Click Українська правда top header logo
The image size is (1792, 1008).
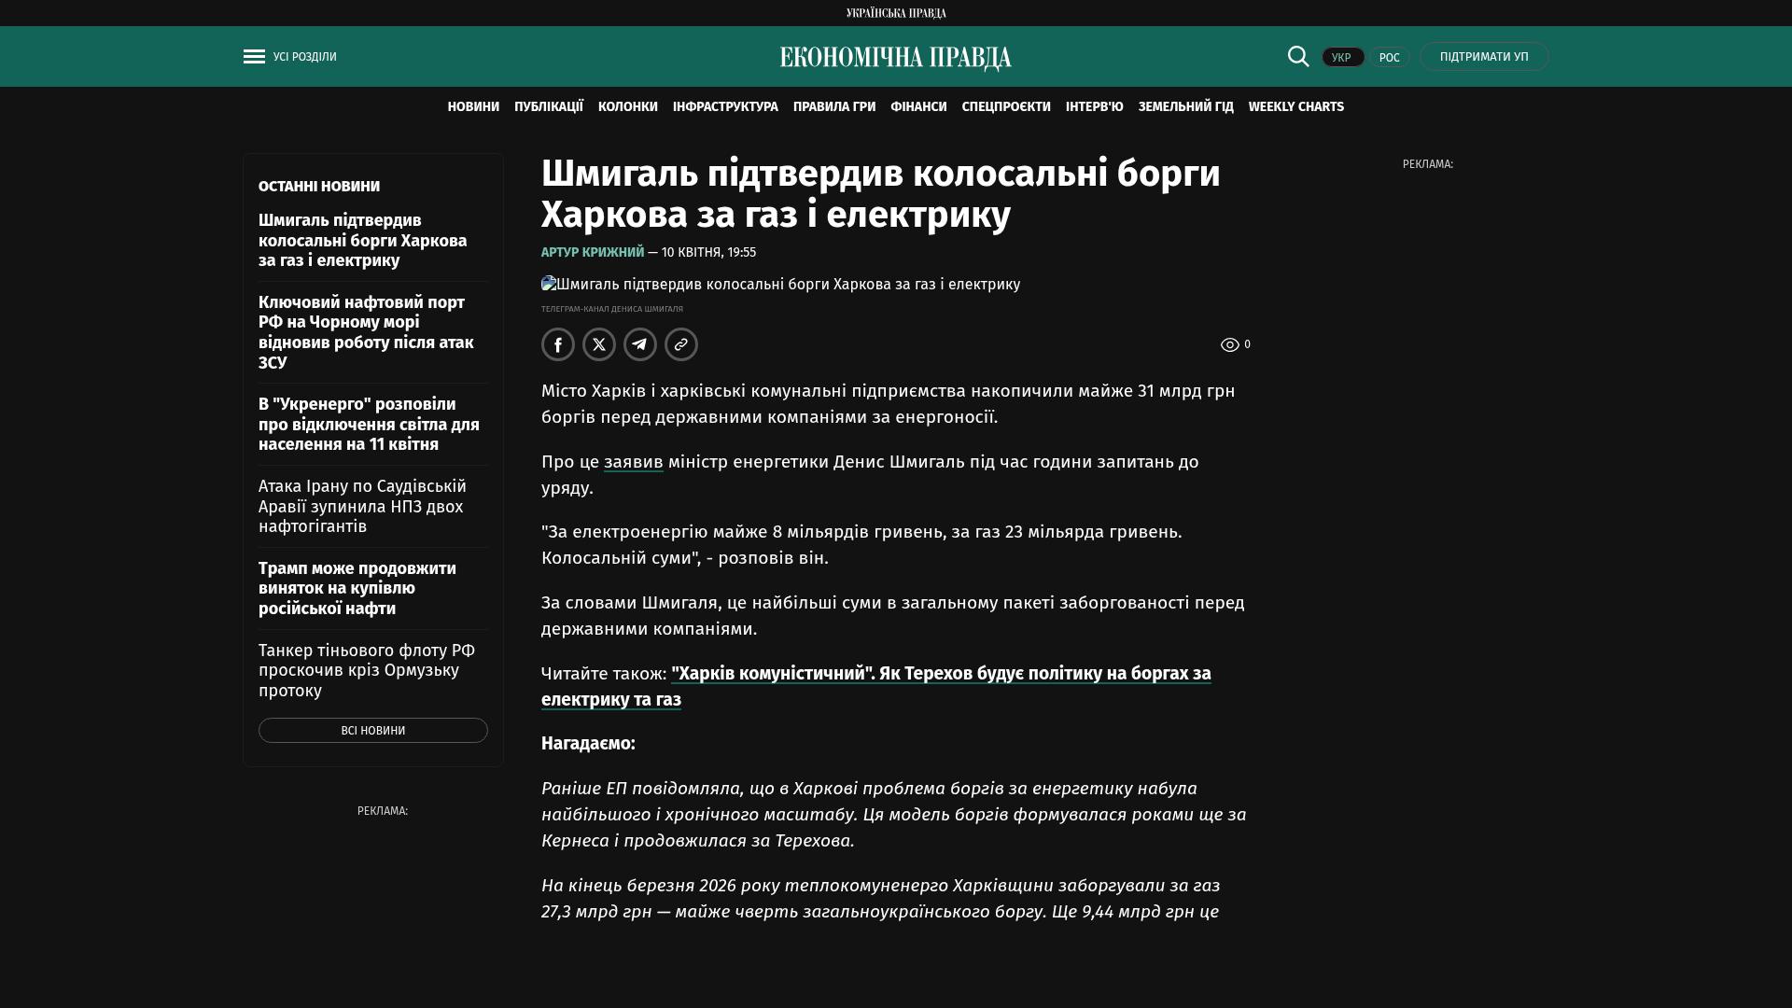(896, 13)
